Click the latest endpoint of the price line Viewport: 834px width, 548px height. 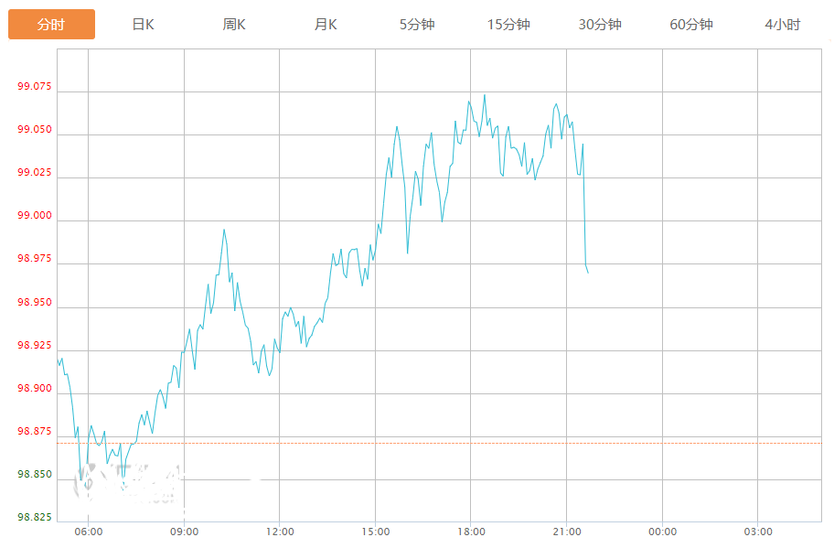[x=588, y=273]
